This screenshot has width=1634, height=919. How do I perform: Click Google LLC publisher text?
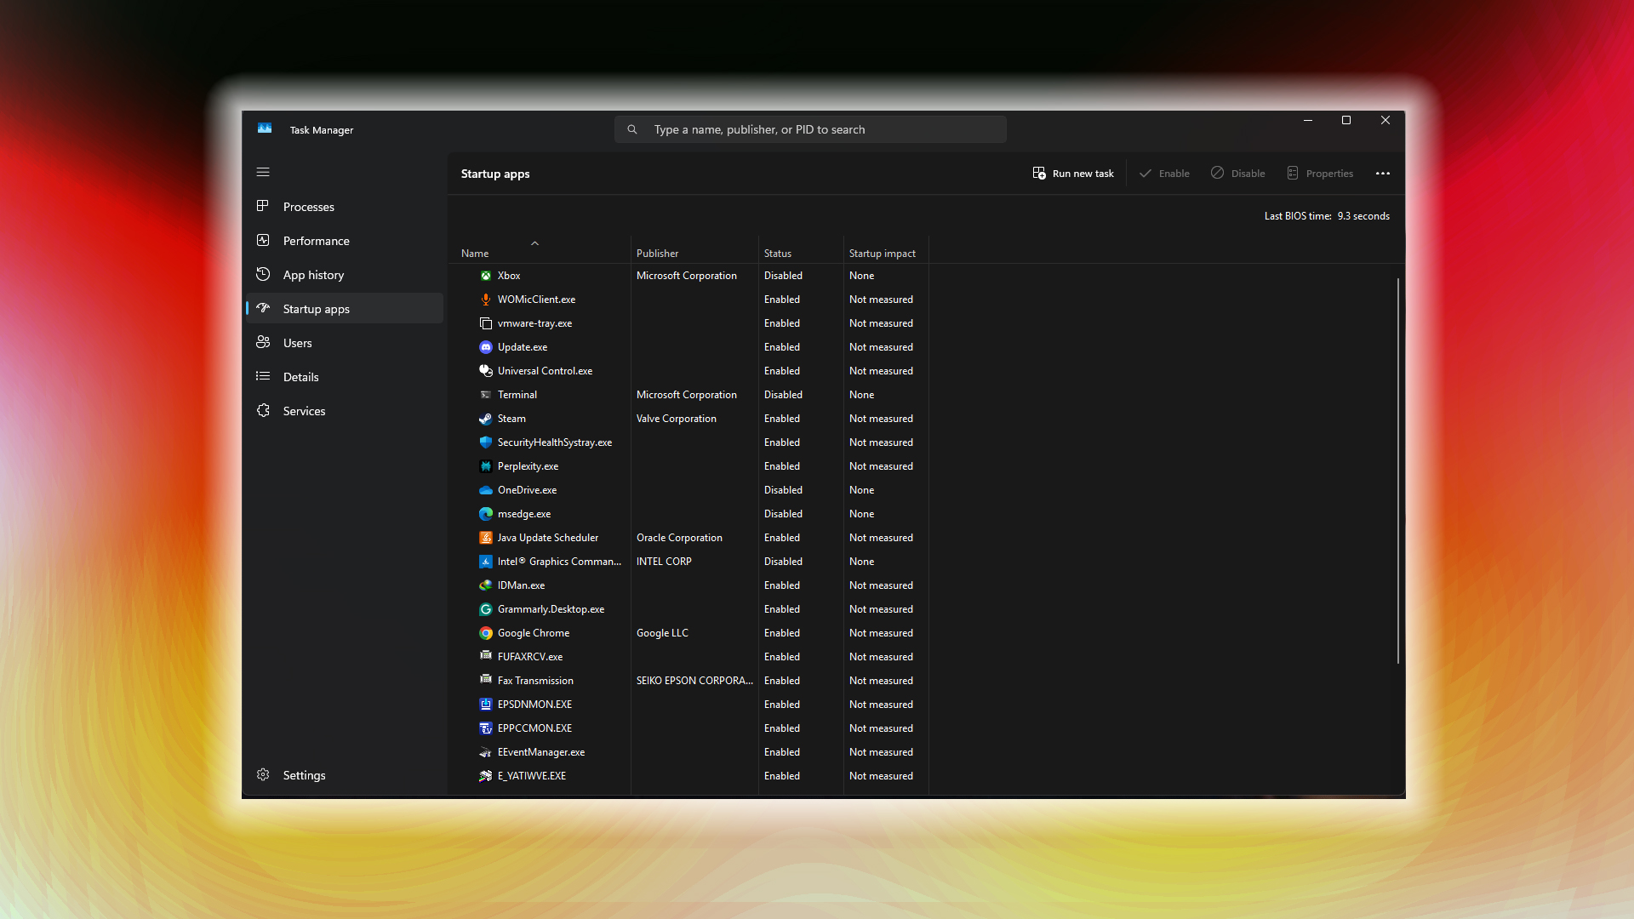click(662, 633)
